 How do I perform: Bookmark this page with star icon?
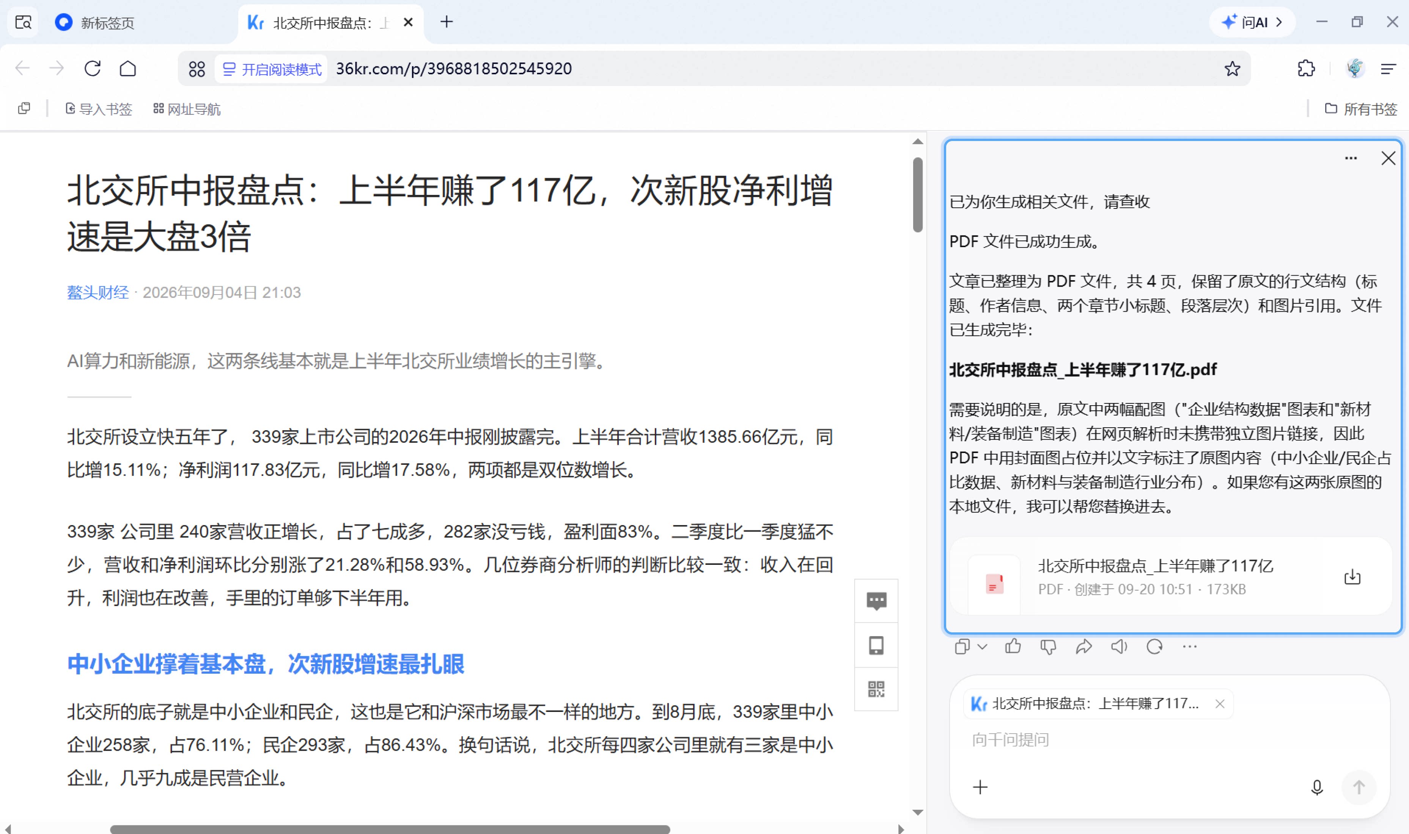1232,69
